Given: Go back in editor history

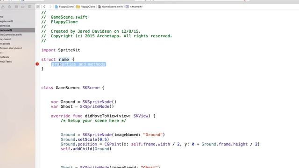Looking at the screenshot, I should point(44,7).
